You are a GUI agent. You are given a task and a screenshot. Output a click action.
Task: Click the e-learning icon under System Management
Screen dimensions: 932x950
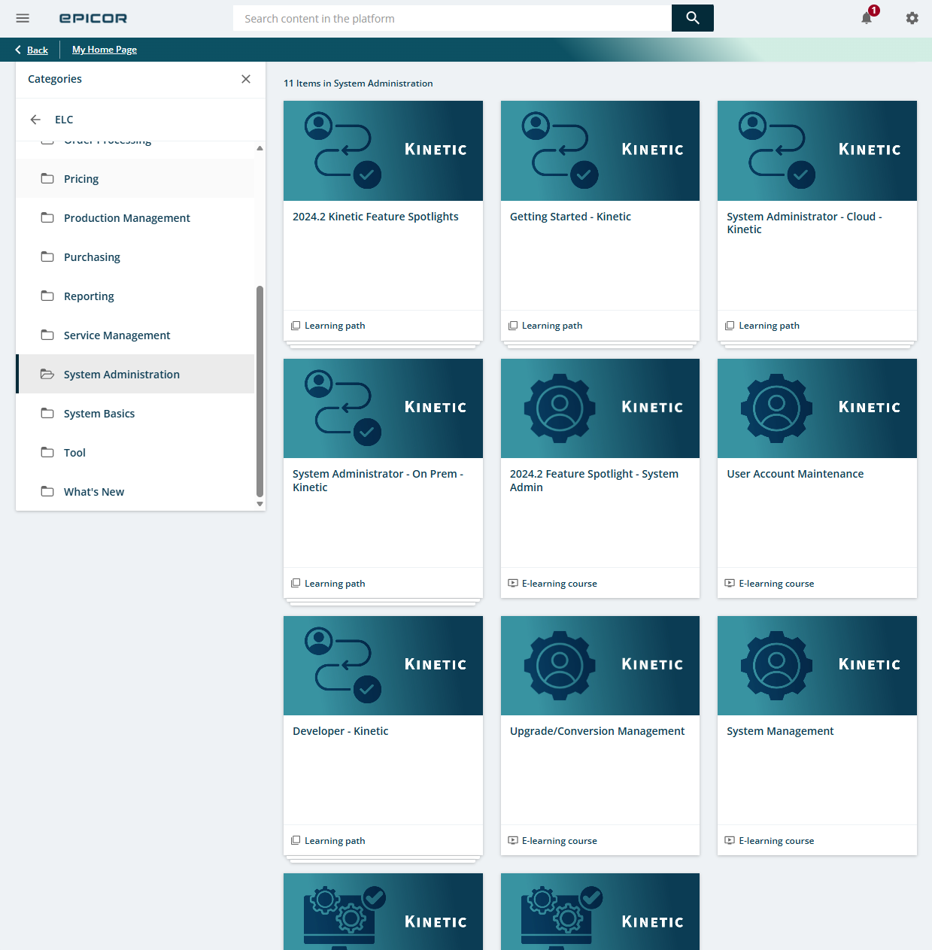pyautogui.click(x=730, y=841)
